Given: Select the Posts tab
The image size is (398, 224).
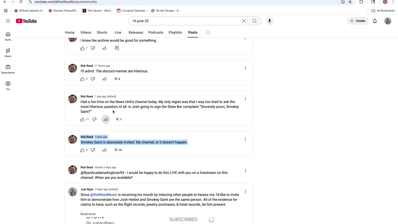Looking at the screenshot, I should tap(193, 32).
